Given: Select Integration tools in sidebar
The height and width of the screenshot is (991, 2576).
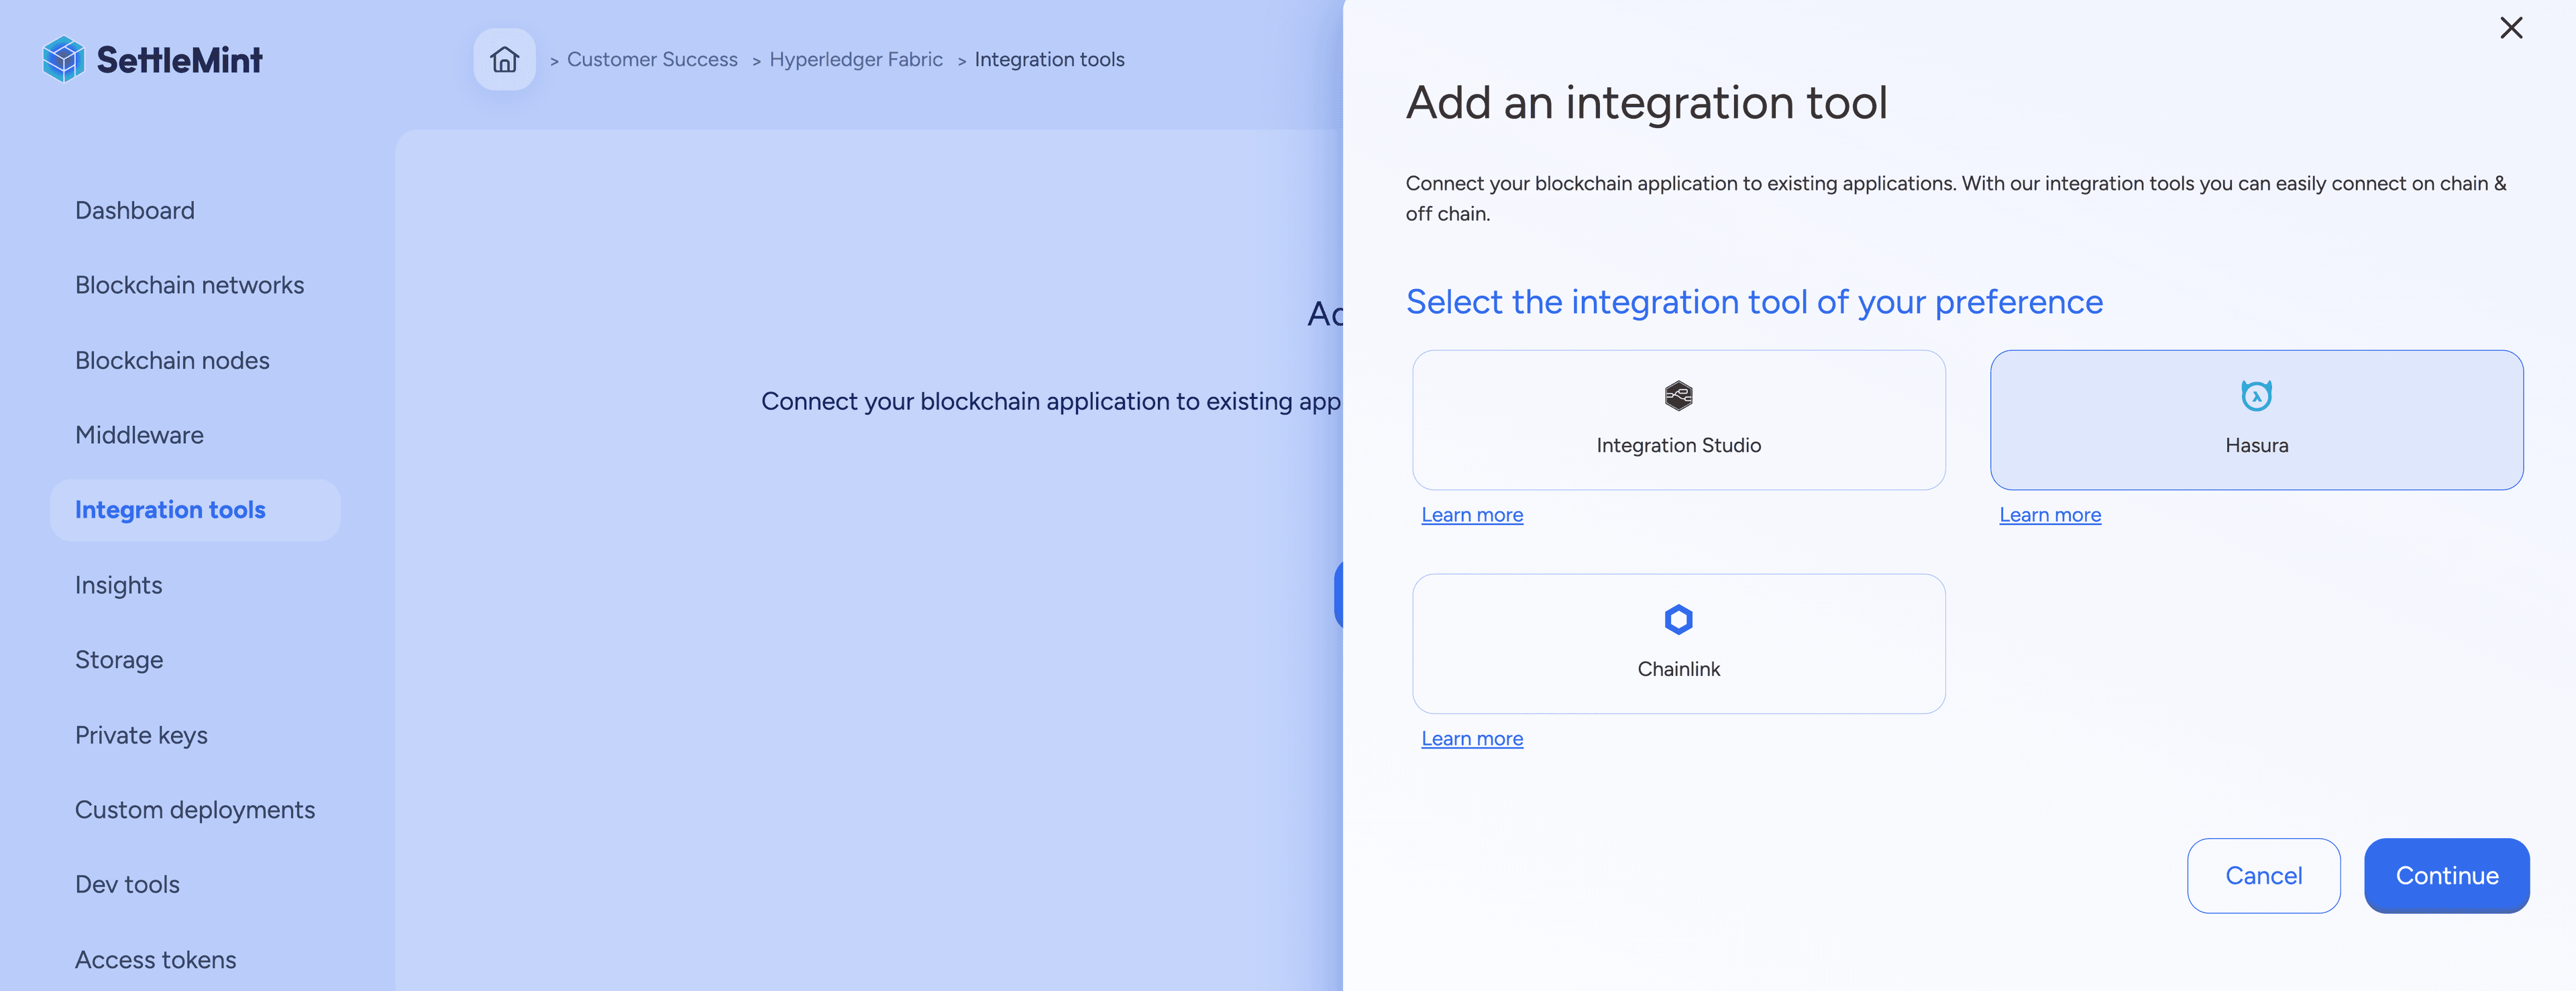Looking at the screenshot, I should coord(195,511).
